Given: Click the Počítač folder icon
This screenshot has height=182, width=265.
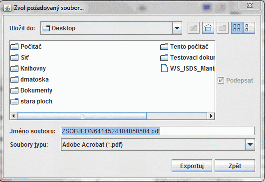Looking at the screenshot, I should point(14,47).
